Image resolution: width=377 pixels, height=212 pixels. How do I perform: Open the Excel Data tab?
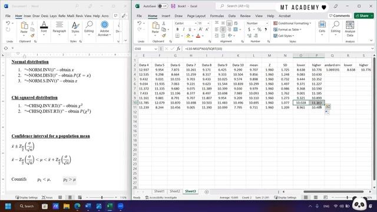click(232, 16)
